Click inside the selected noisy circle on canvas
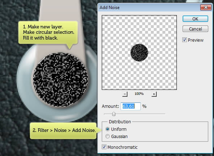 pyautogui.click(x=61, y=80)
